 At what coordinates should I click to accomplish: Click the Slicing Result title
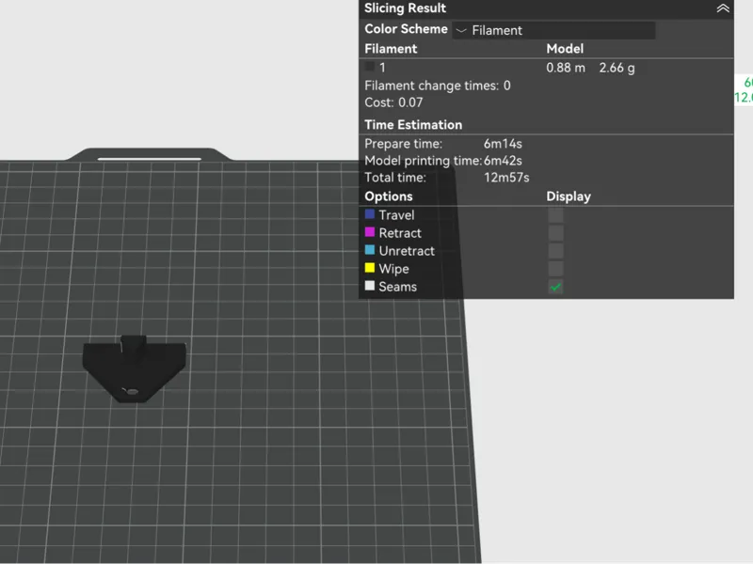405,8
